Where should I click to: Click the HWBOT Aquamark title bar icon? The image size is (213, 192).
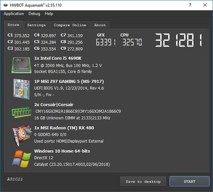[6, 5]
